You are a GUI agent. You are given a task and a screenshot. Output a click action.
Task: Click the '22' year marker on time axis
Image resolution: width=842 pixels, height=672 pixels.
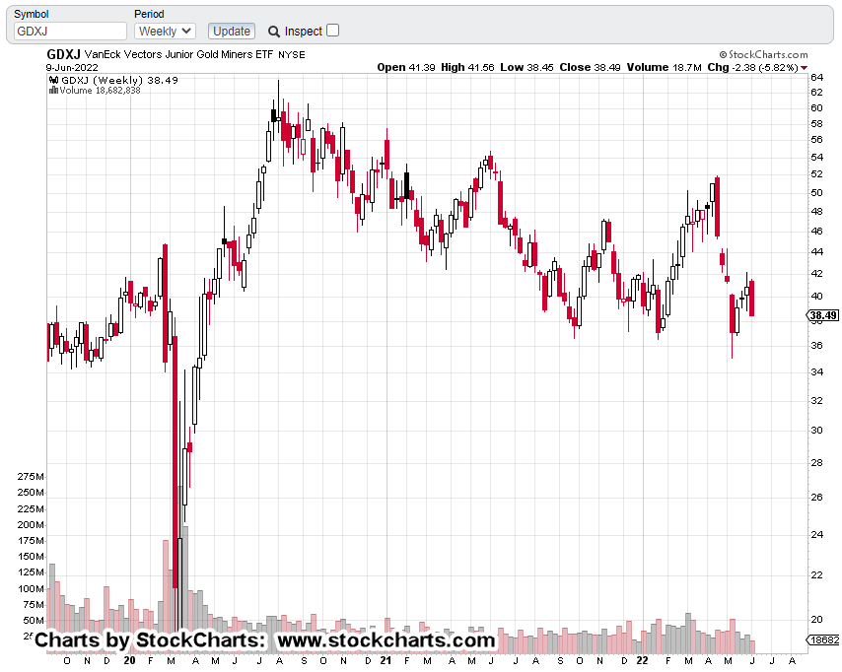(642, 661)
